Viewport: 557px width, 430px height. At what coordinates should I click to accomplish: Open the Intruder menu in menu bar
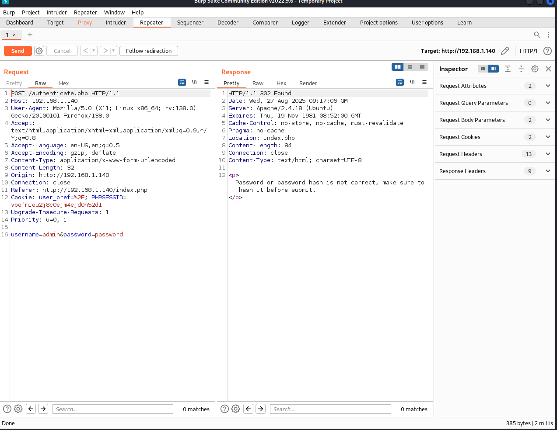(57, 13)
